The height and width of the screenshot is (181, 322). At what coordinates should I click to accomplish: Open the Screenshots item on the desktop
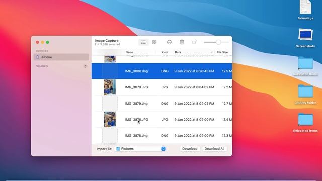305,38
